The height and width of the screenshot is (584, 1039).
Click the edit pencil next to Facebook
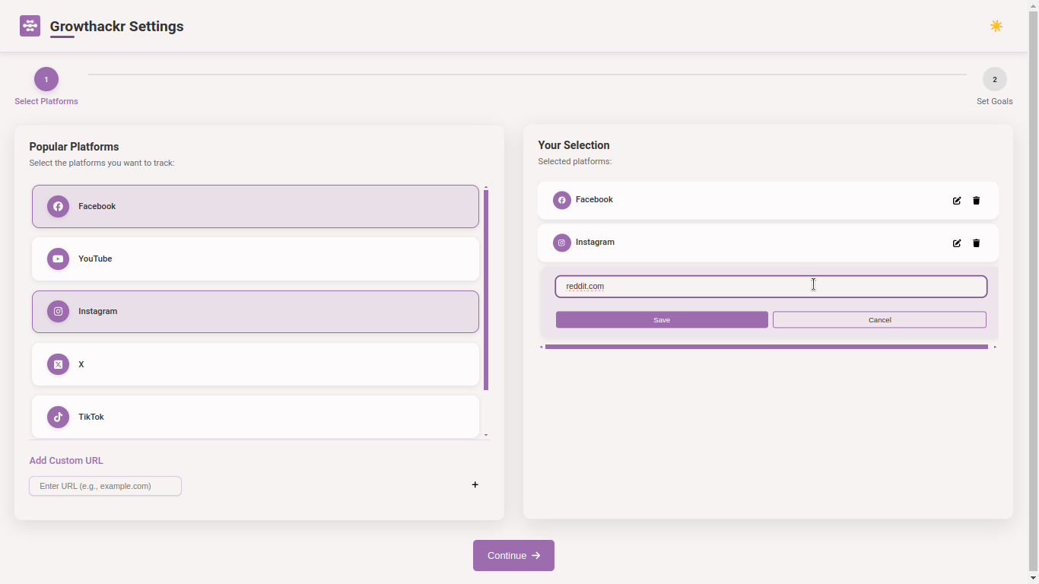(x=956, y=201)
